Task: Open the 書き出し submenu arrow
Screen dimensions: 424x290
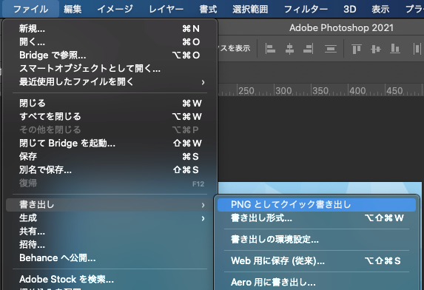Action: tap(203, 205)
